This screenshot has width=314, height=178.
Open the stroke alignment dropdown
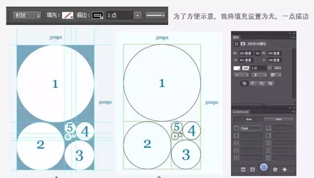241,75
